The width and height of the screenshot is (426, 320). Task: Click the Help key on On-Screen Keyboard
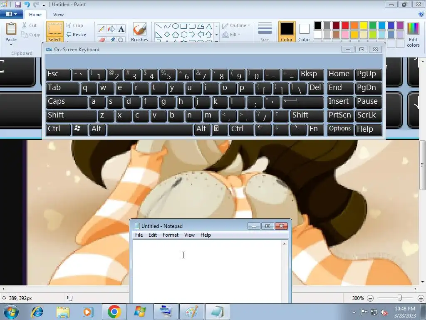tap(369, 129)
